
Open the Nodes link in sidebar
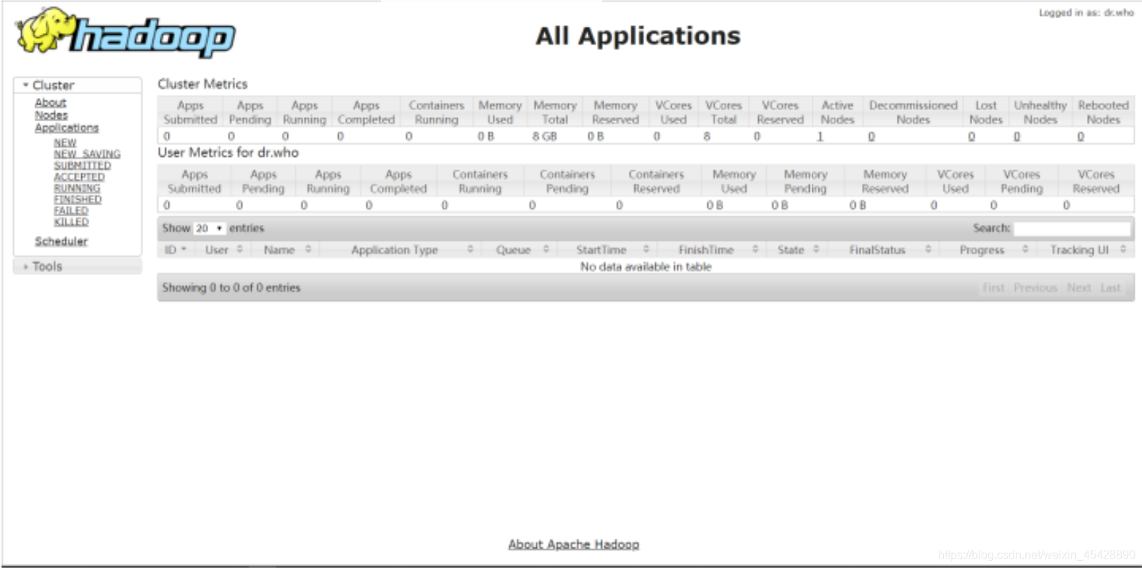[x=51, y=115]
